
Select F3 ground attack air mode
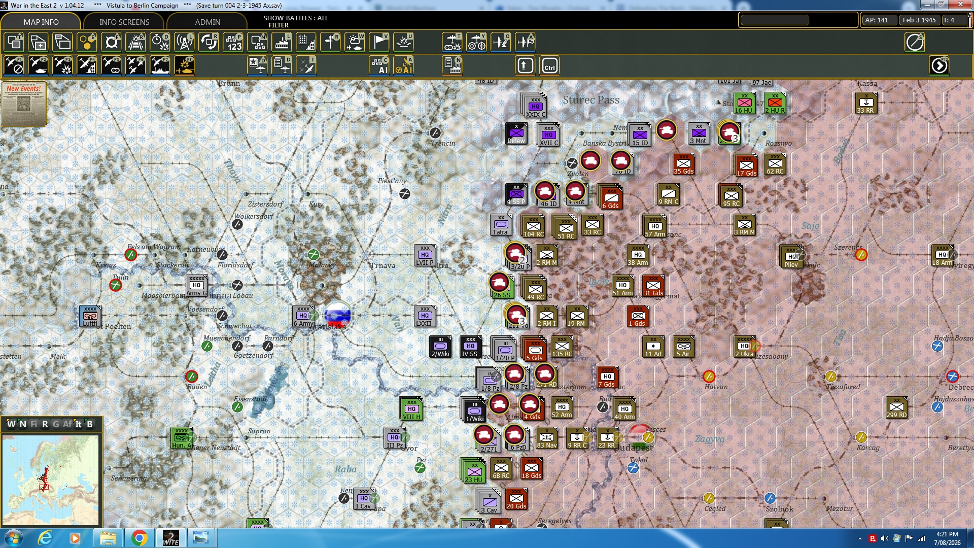[62, 65]
